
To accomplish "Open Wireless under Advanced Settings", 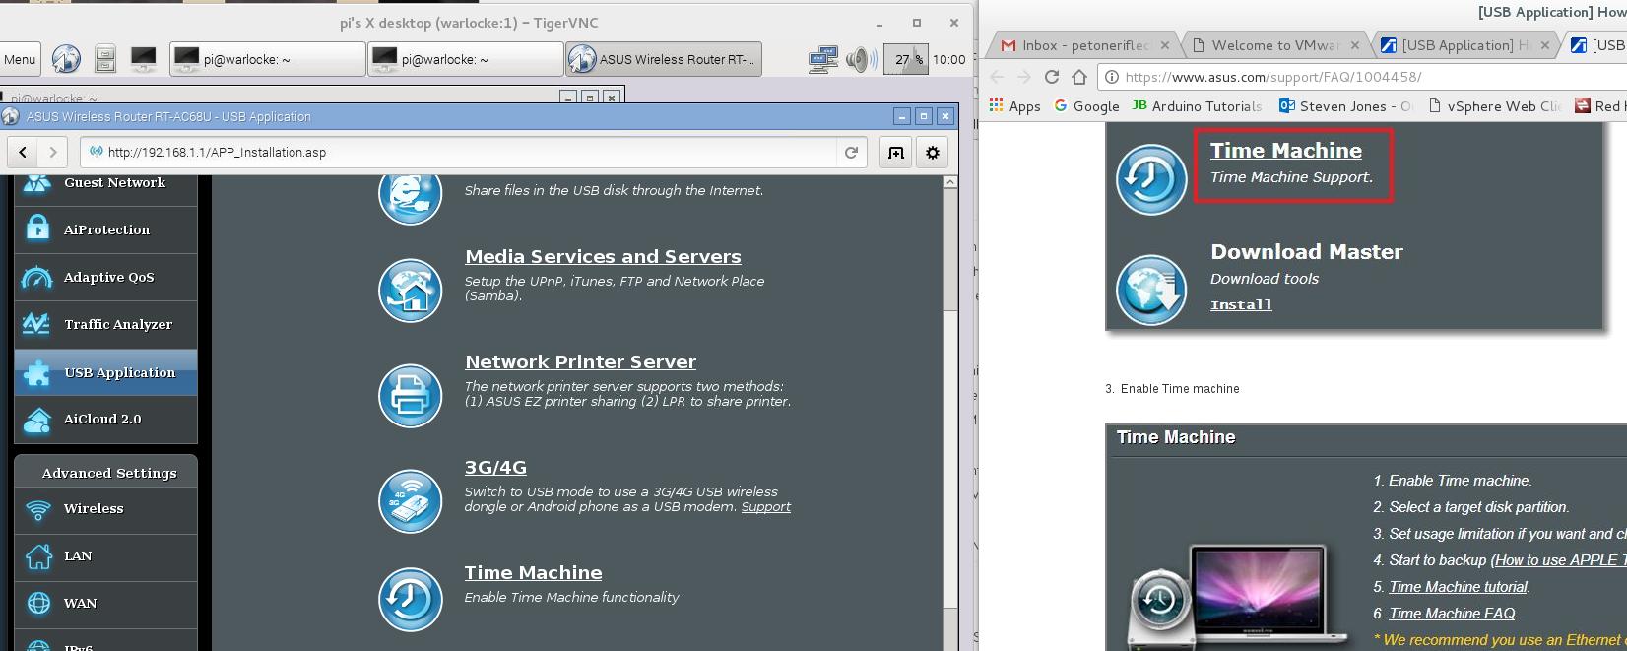I will (105, 509).
